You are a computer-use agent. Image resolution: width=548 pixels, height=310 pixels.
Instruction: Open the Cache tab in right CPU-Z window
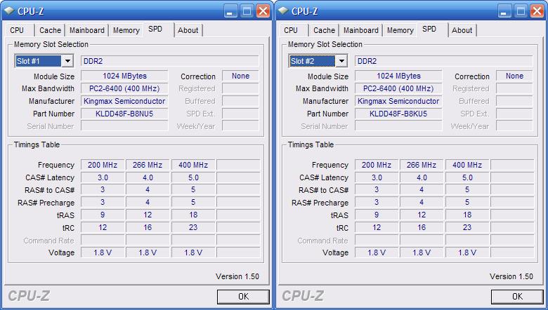pyautogui.click(x=324, y=30)
